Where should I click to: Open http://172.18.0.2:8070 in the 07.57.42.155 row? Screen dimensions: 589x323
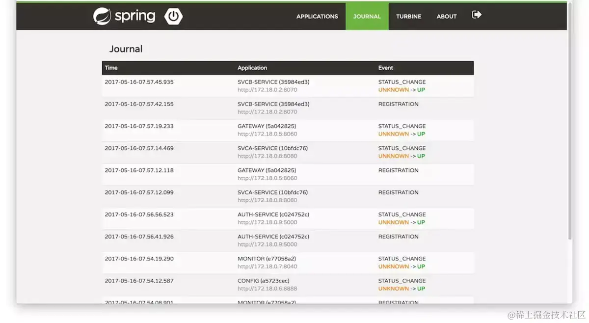[x=268, y=112]
